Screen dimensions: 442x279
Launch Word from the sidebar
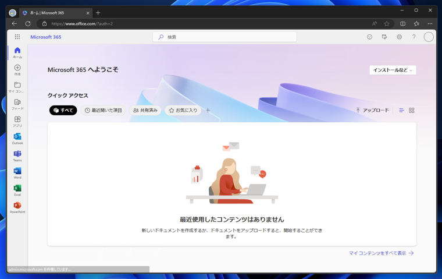coord(17,173)
